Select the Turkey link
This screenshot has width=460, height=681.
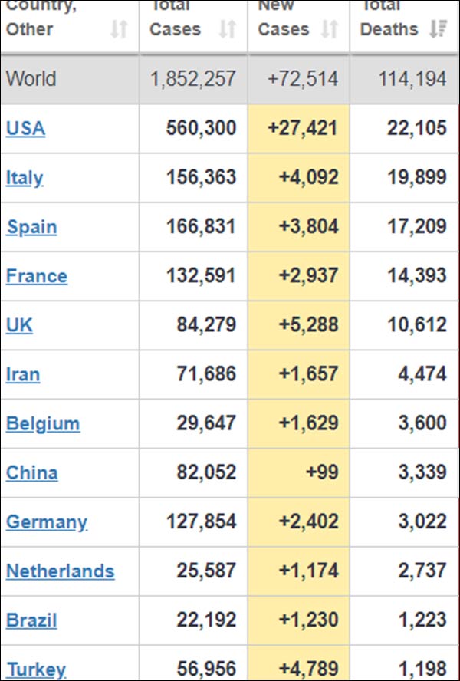coord(32,669)
